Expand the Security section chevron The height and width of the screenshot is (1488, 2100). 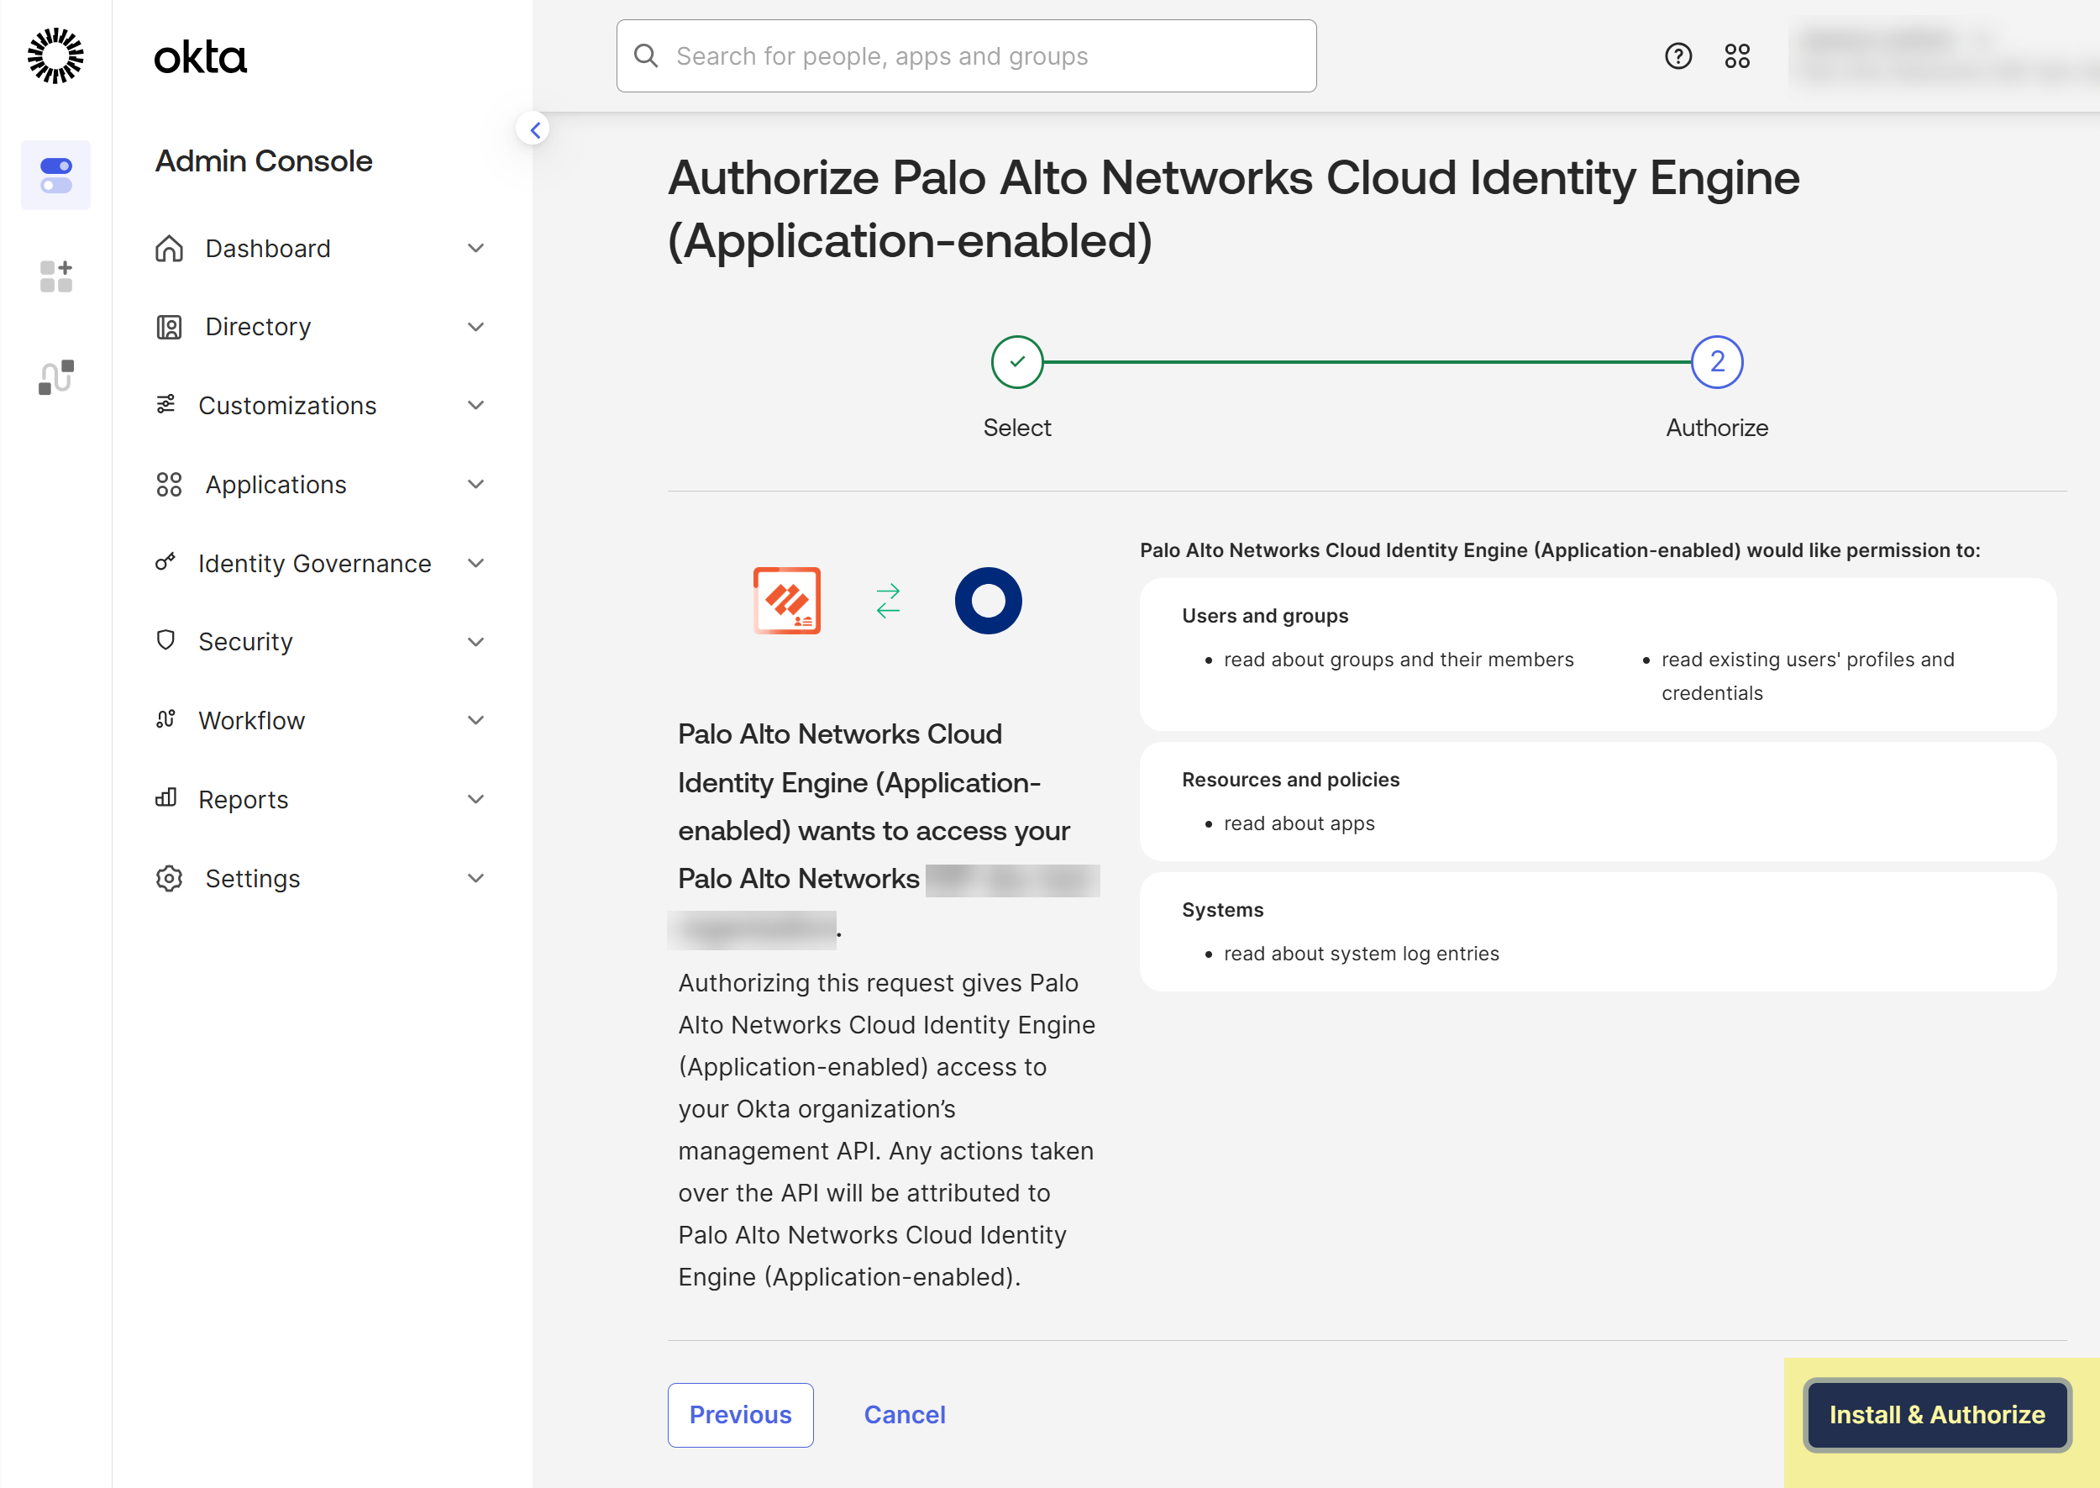[475, 641]
